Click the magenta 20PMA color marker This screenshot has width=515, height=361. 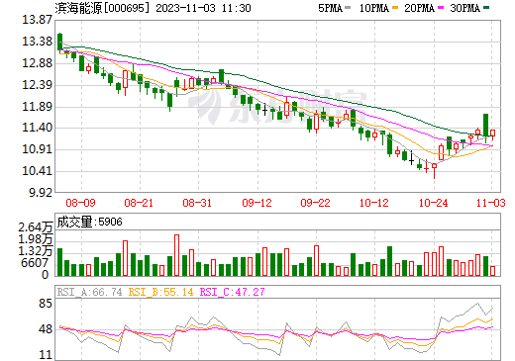coord(441,8)
